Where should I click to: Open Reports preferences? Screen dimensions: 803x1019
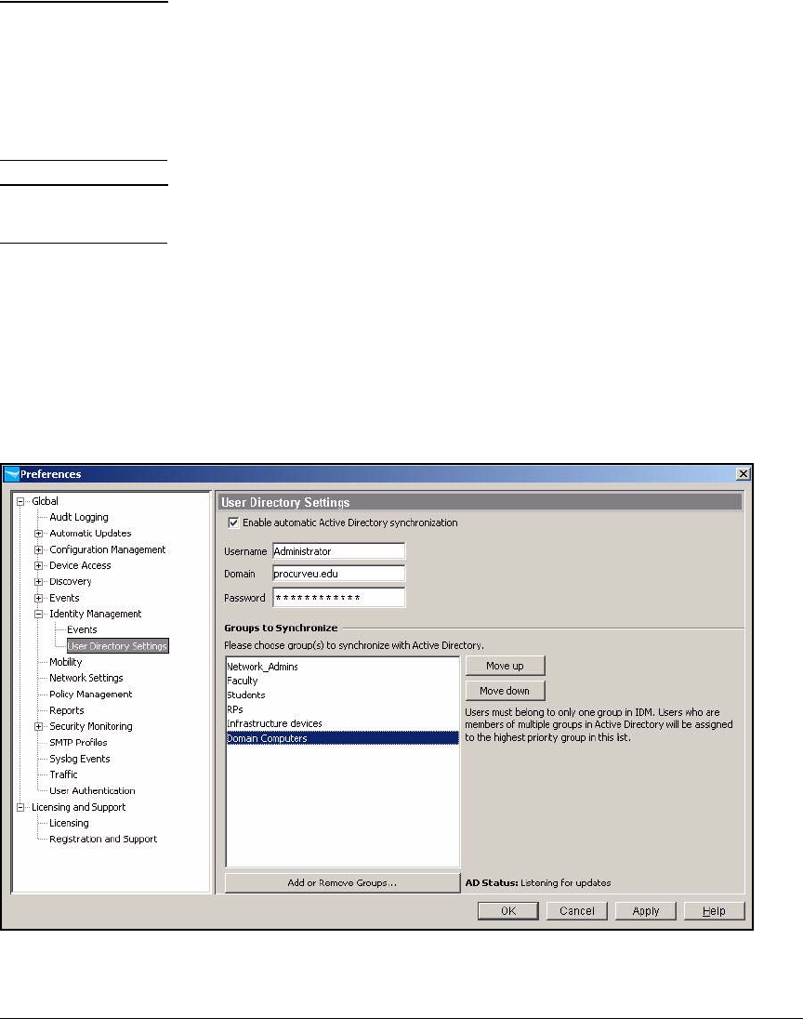click(x=66, y=710)
